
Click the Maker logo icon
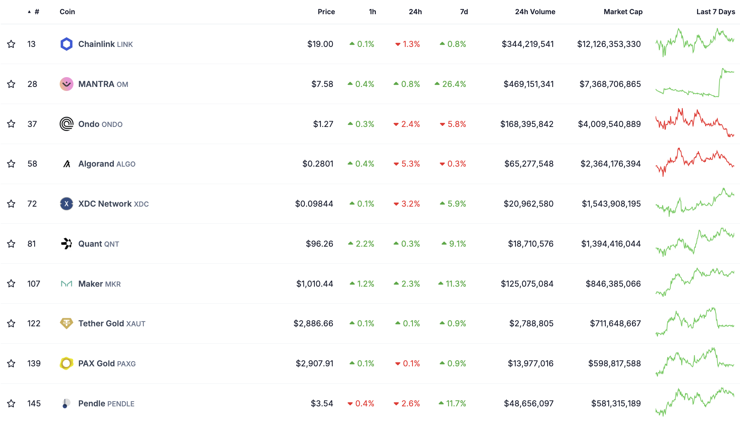pyautogui.click(x=67, y=283)
